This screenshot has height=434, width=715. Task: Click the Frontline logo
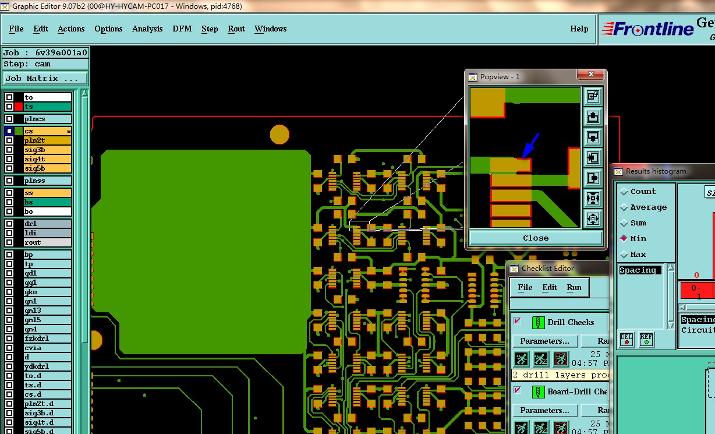click(x=647, y=29)
